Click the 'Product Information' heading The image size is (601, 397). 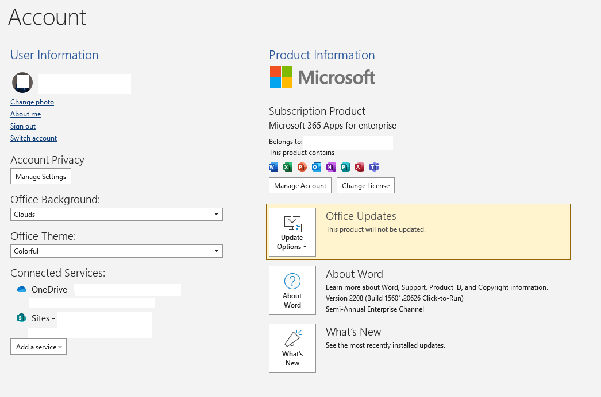point(322,55)
